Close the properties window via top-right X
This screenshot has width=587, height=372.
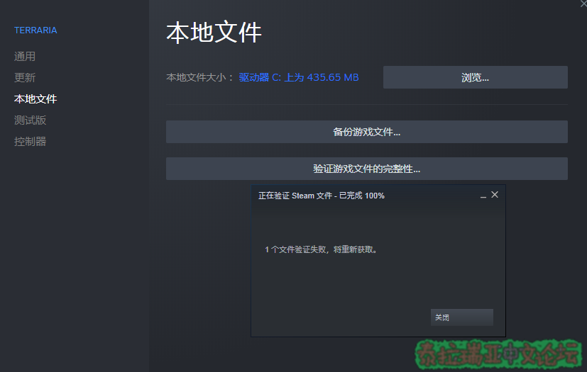coord(583,4)
